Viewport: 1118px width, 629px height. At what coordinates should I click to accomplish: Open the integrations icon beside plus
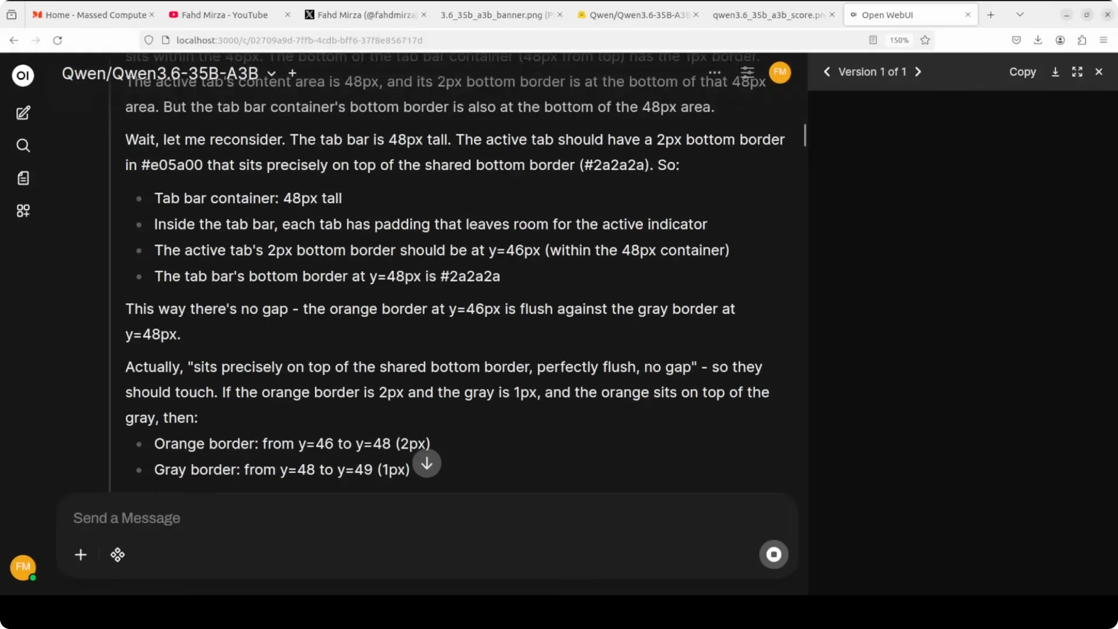118,555
